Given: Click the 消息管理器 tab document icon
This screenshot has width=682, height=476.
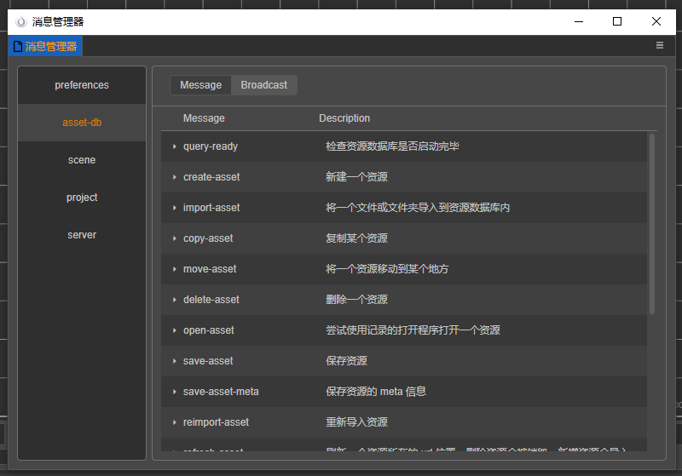Looking at the screenshot, I should click(18, 46).
